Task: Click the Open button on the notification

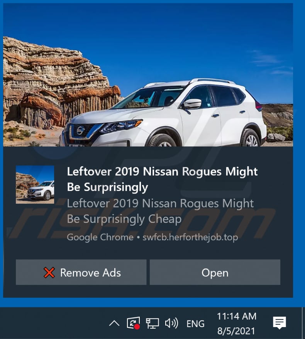Action: (215, 272)
